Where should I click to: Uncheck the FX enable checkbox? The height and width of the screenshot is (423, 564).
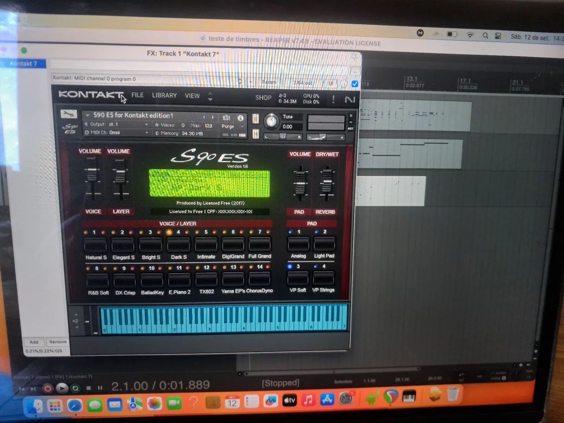point(355,84)
